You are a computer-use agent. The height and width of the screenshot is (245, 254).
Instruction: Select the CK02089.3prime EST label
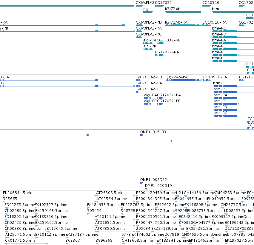20,211
